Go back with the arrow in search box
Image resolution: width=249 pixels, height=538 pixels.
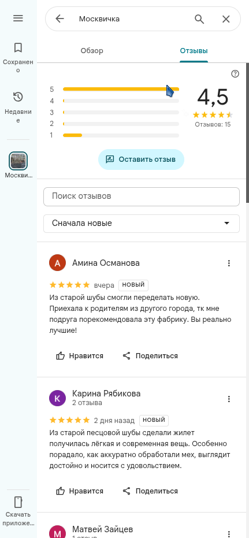[x=60, y=18]
